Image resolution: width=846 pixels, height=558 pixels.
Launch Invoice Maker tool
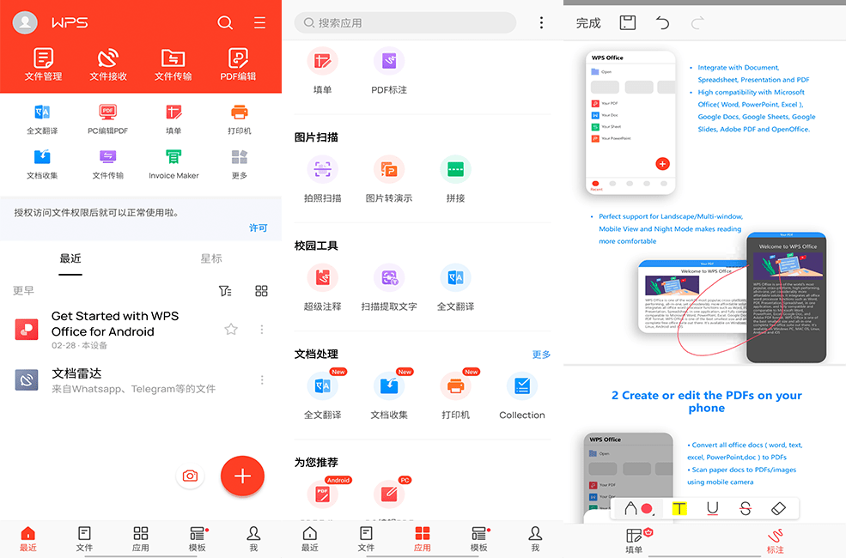click(173, 165)
